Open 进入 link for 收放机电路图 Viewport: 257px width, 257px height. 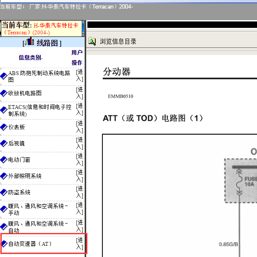(80, 93)
